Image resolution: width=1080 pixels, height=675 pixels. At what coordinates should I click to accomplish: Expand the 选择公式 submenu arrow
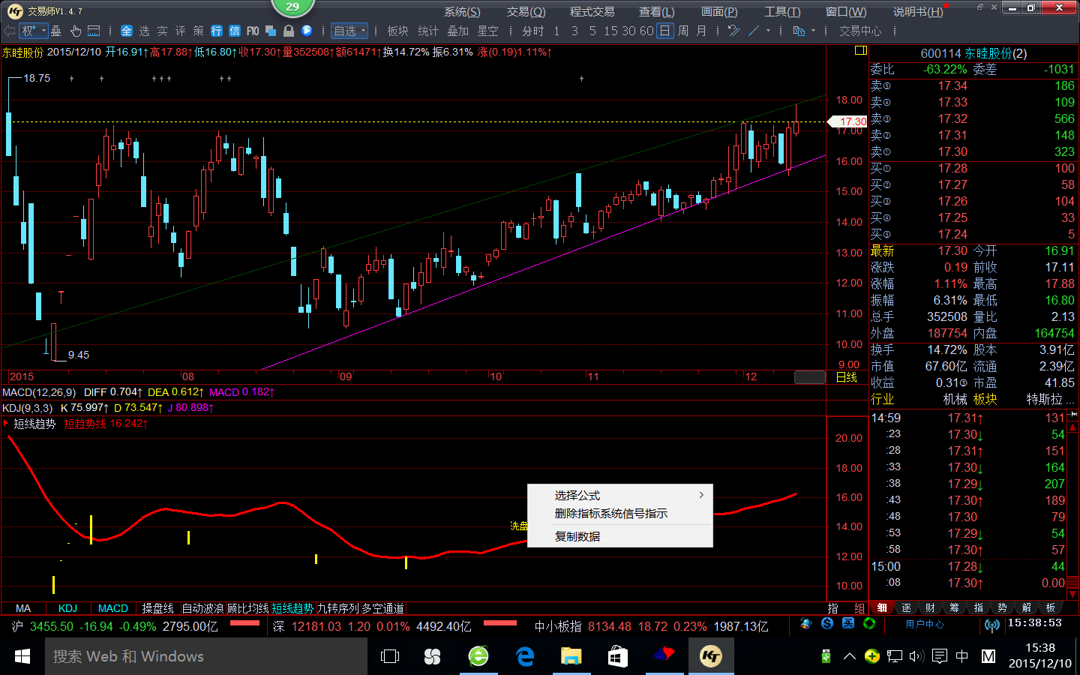[x=701, y=495]
